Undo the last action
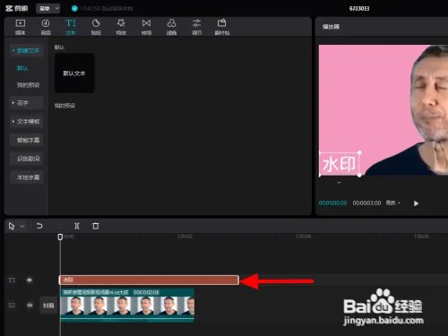Image resolution: width=448 pixels, height=336 pixels. (x=39, y=226)
